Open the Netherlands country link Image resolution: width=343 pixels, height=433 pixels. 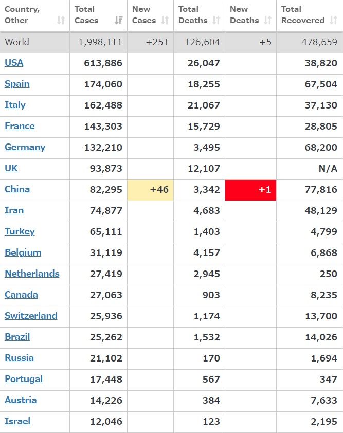coord(32,274)
